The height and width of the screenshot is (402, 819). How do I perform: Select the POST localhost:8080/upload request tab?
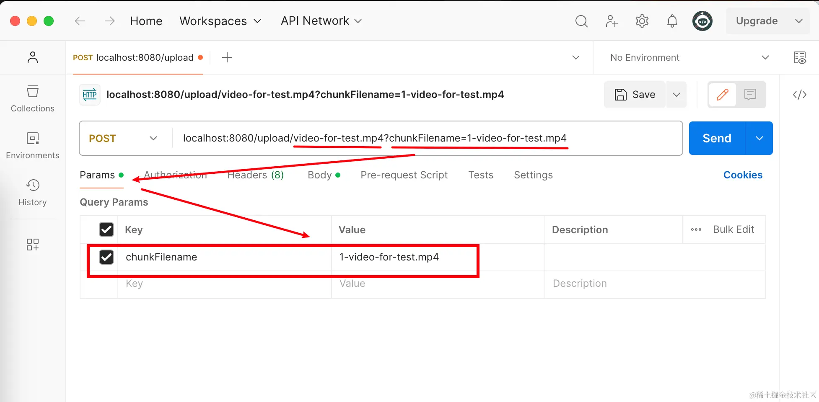click(138, 57)
